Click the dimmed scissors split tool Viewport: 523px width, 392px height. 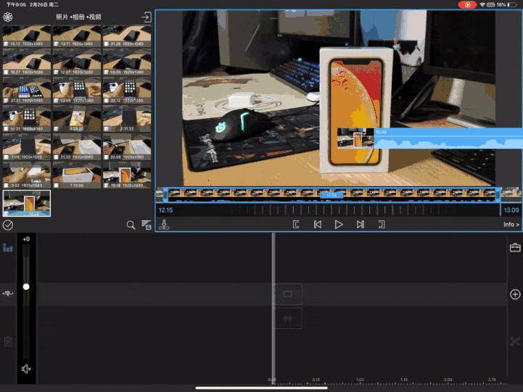[515, 342]
